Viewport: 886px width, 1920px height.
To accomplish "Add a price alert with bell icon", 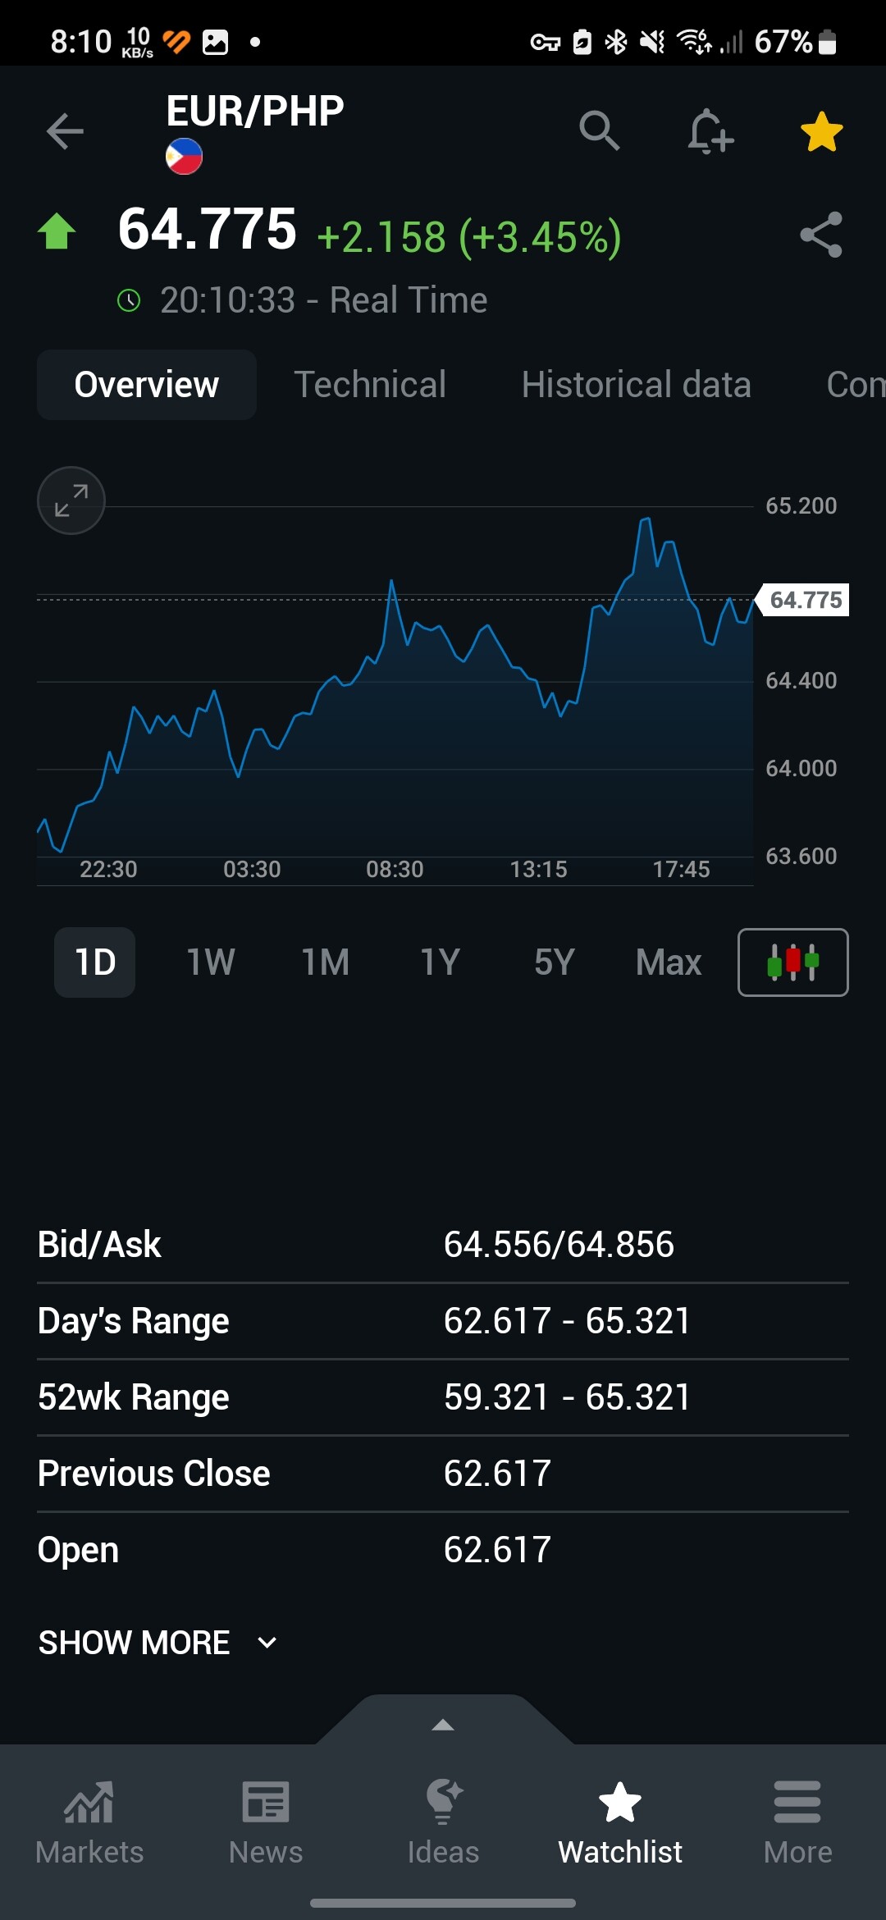I will click(710, 131).
